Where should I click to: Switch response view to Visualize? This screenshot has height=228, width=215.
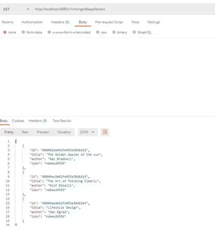(64, 132)
